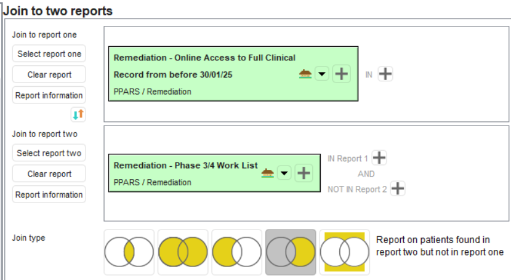
Task: Open dropdown arrow on Online Access report
Action: (322, 74)
